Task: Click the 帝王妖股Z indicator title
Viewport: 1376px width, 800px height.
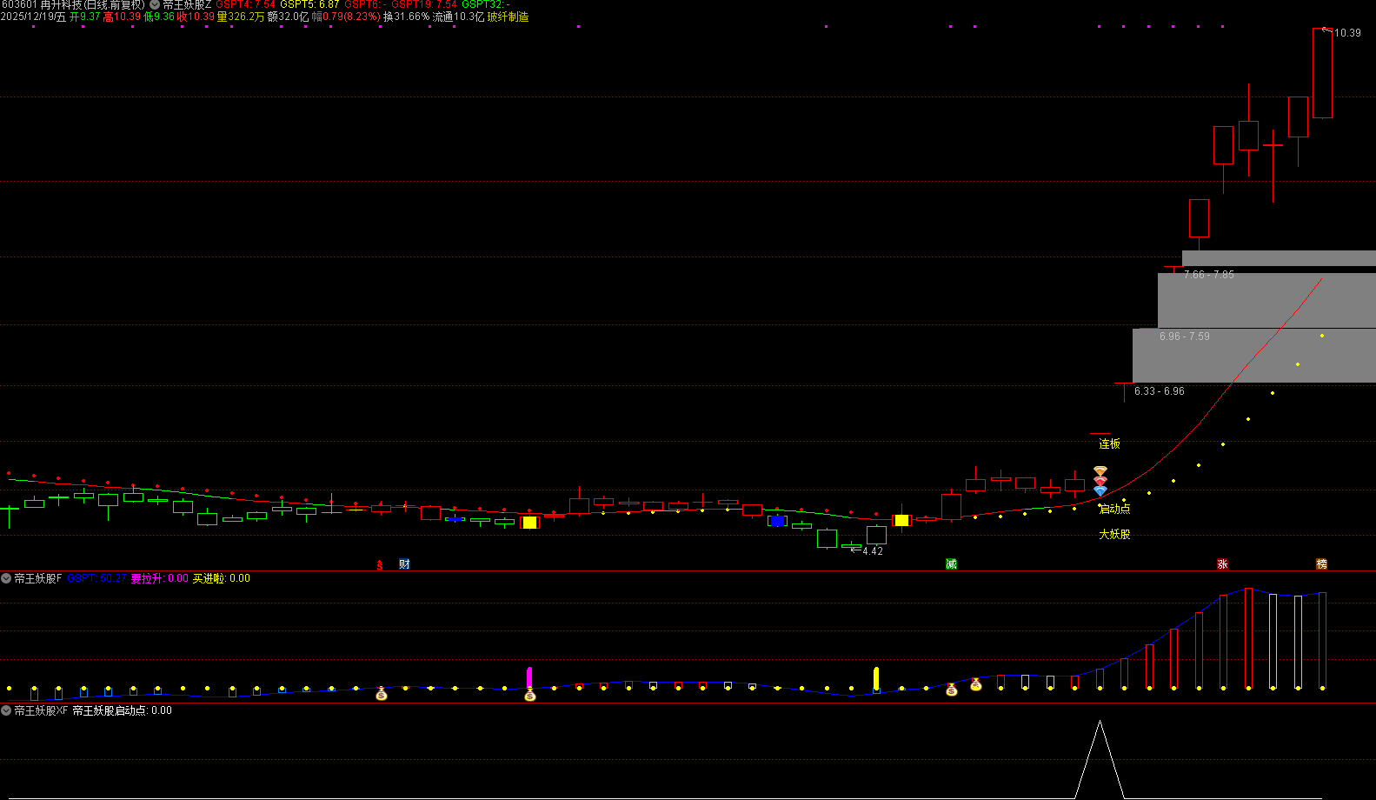Action: point(187,5)
